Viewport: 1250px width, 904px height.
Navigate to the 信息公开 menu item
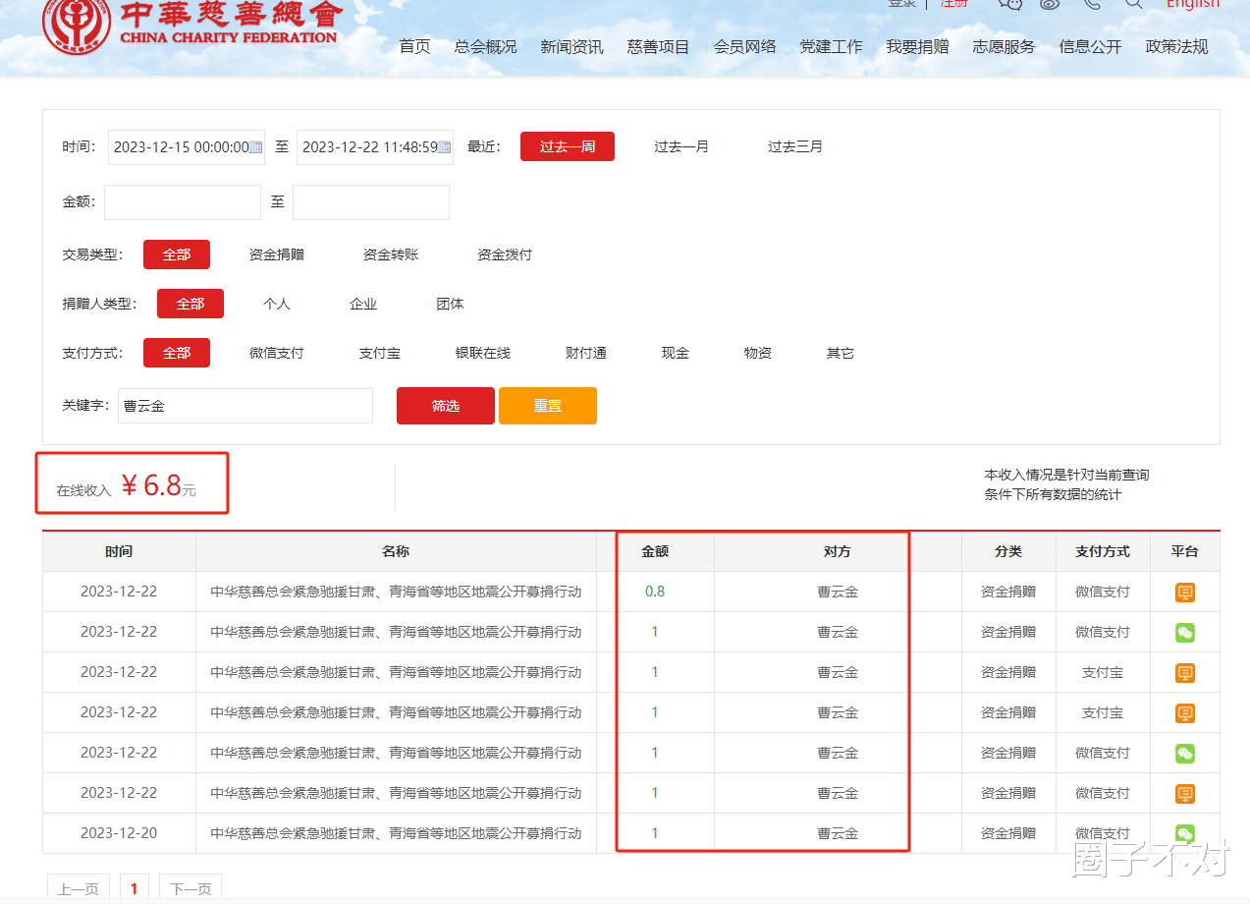click(1089, 45)
